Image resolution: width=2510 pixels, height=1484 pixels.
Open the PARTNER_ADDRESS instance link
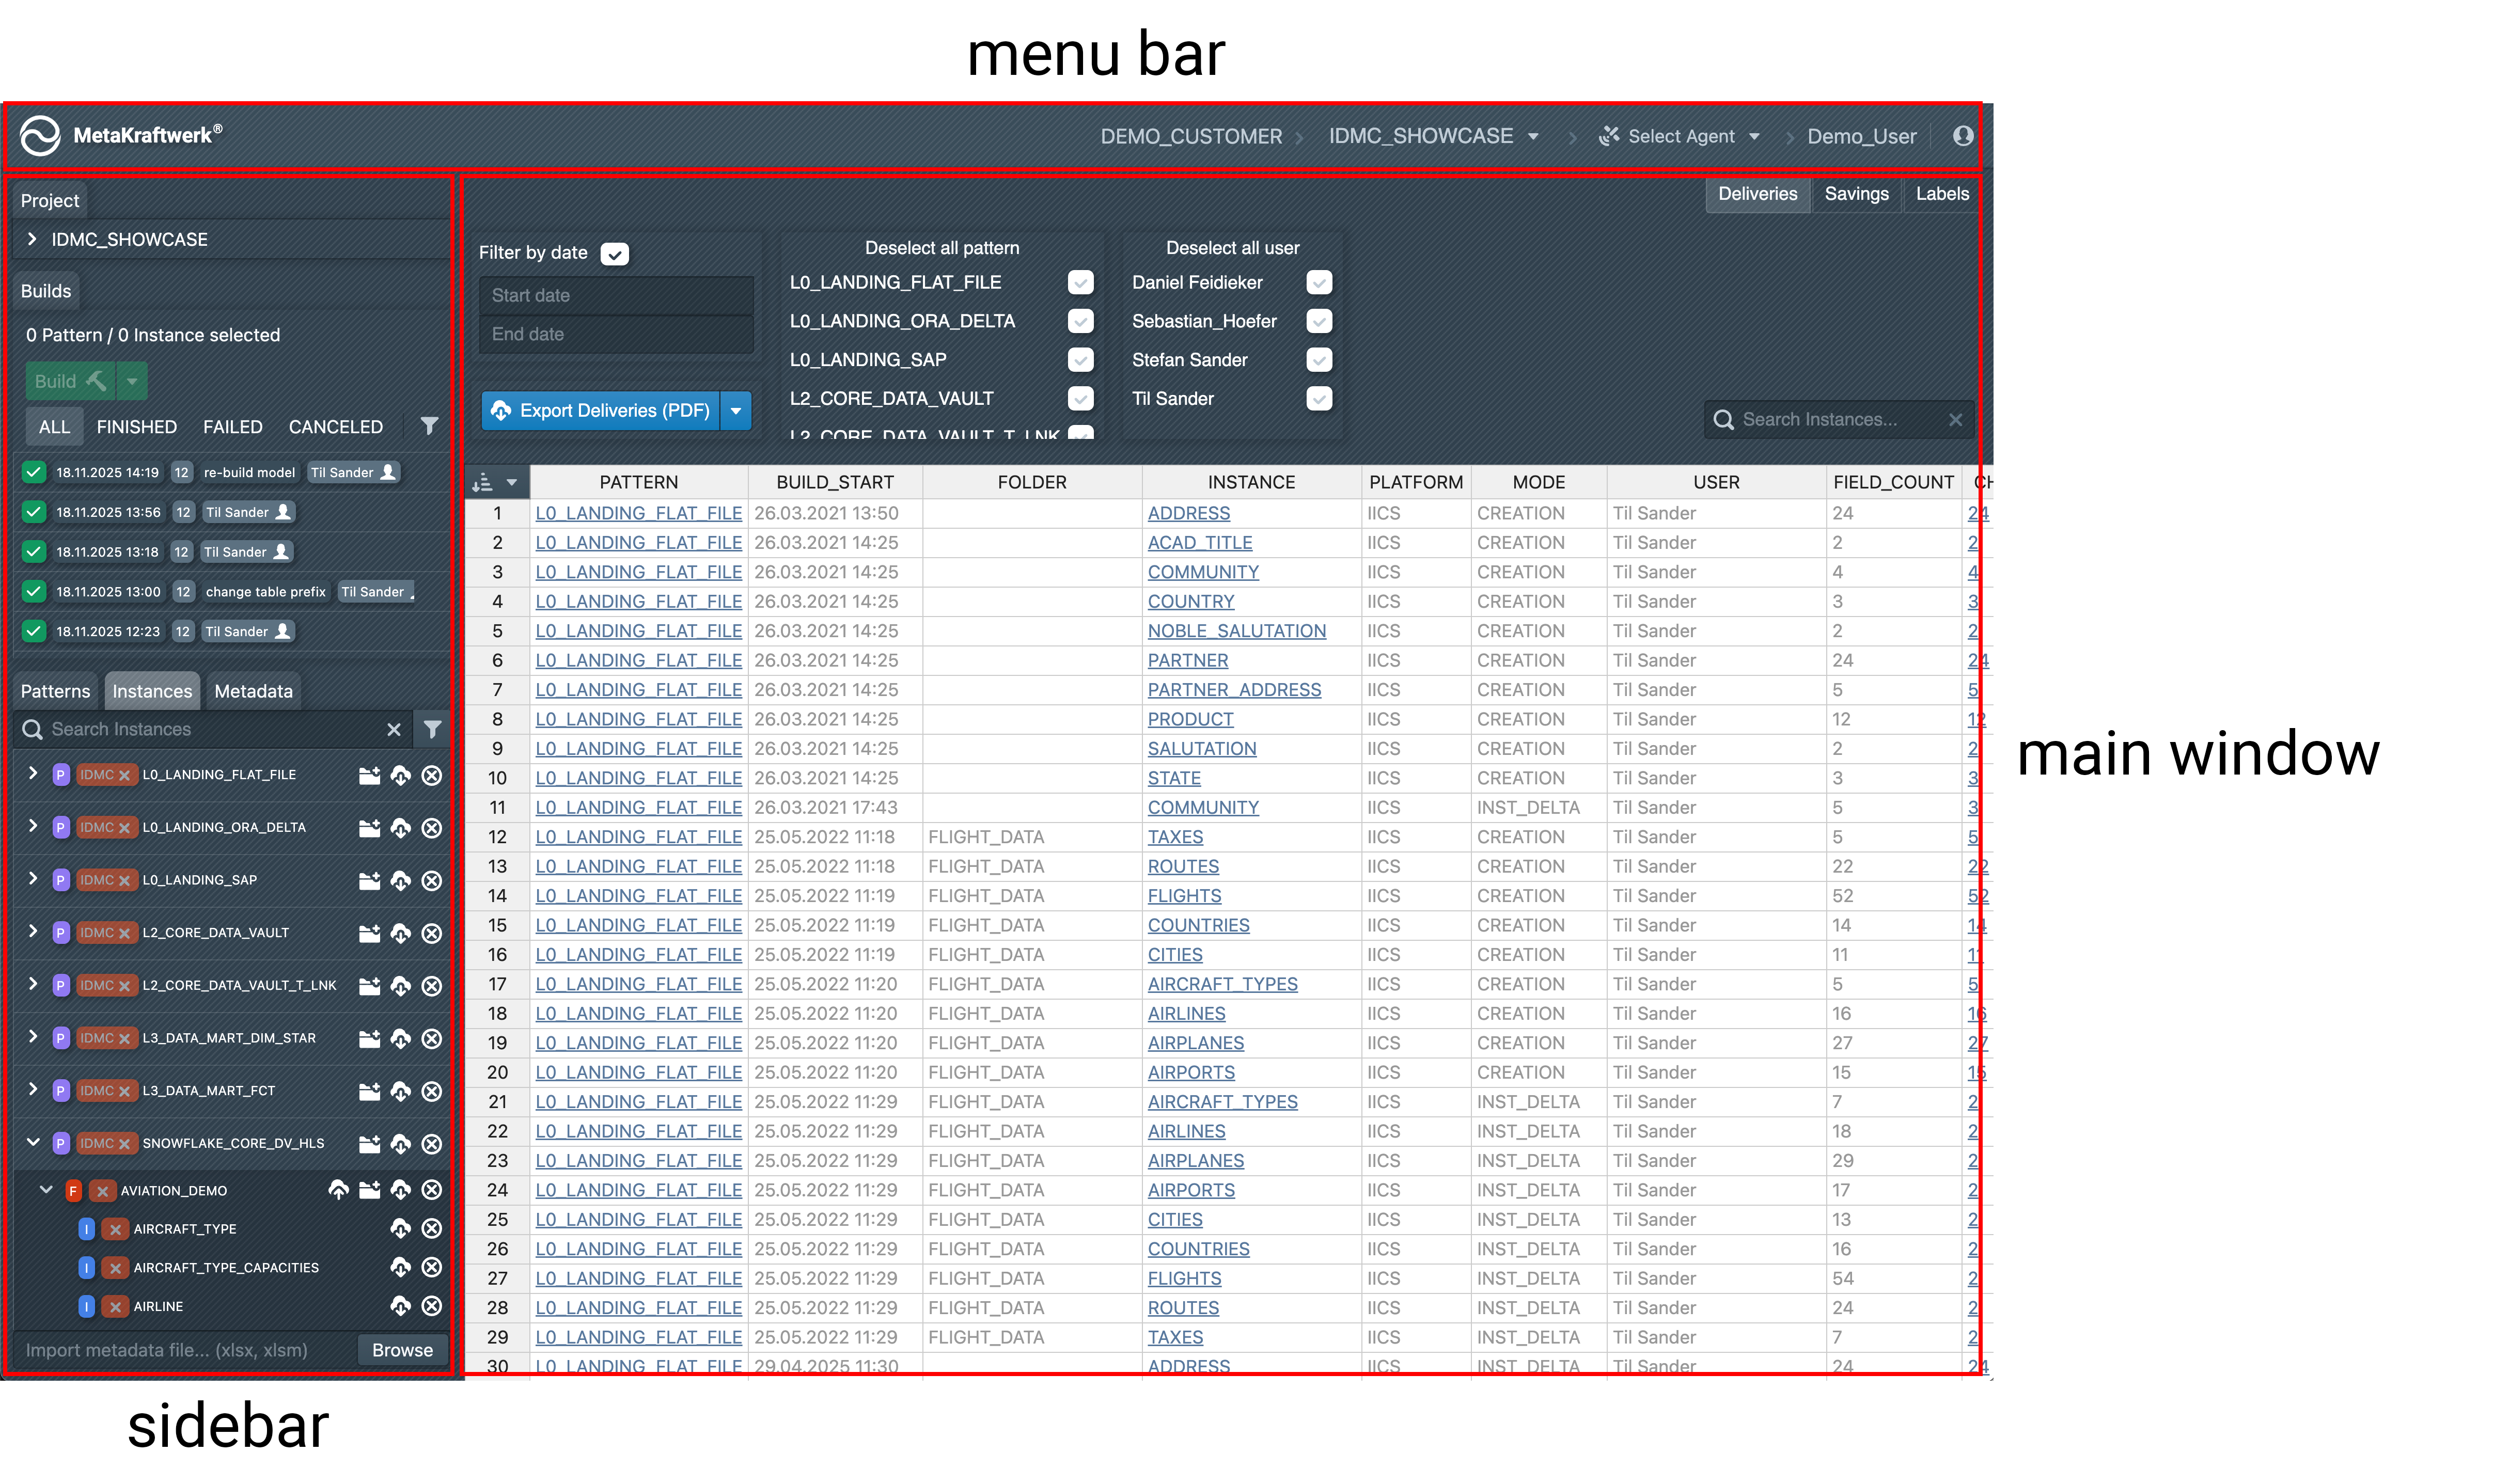click(1233, 690)
